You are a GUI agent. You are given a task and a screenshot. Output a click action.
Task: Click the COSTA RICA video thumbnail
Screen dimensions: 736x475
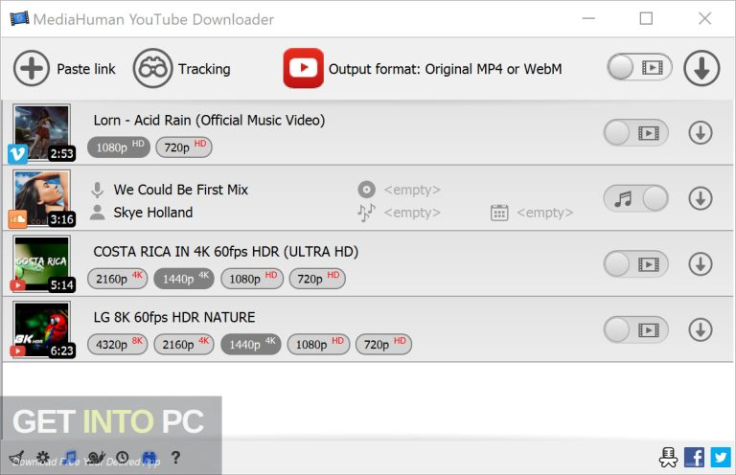pyautogui.click(x=42, y=263)
